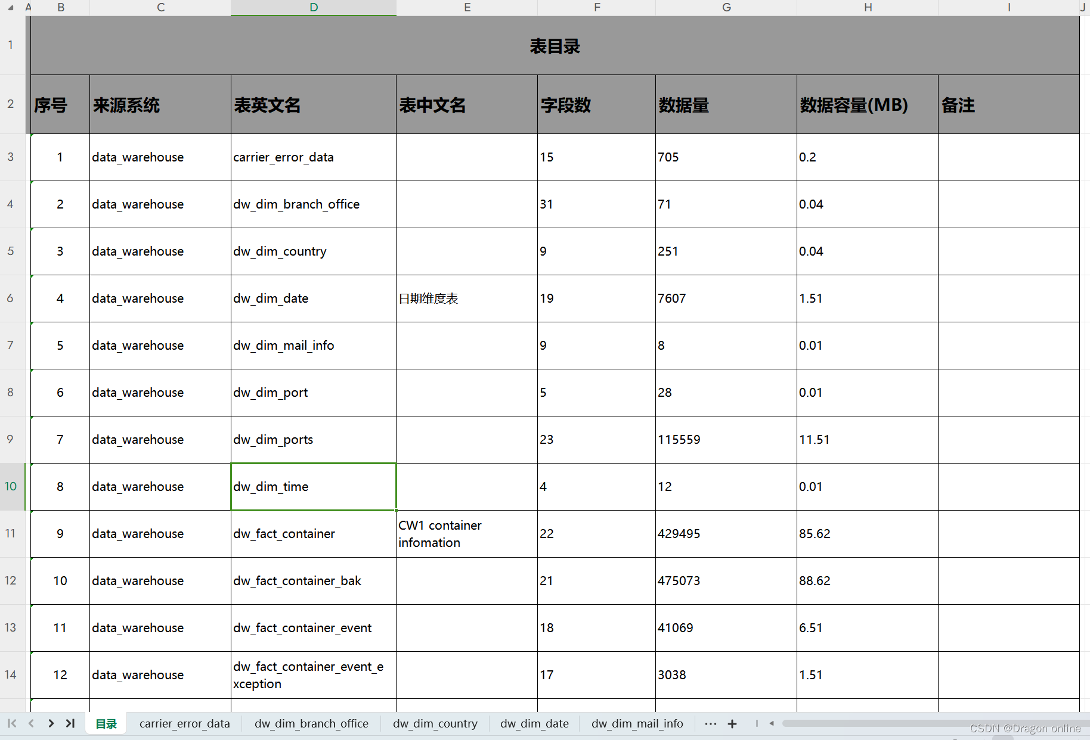This screenshot has width=1090, height=740.
Task: Select cell dw_dim_country in column D
Action: click(x=314, y=251)
